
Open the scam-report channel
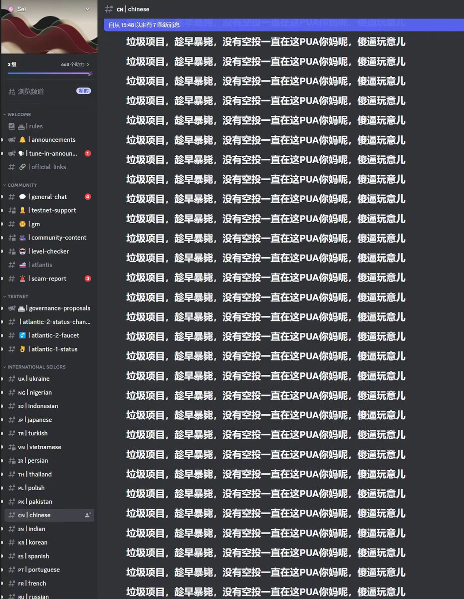[49, 279]
